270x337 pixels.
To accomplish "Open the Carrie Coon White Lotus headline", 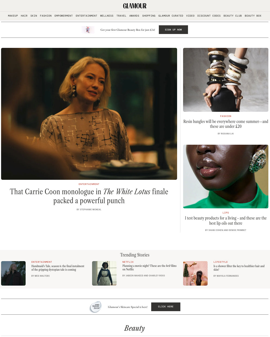I will (x=89, y=196).
